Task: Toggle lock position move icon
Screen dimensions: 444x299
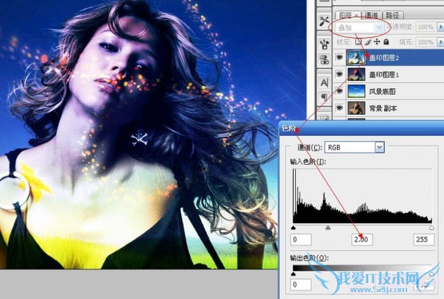Action: coord(377,42)
